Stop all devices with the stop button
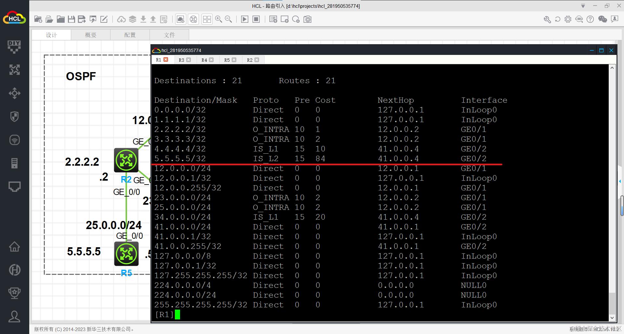Image resolution: width=624 pixels, height=334 pixels. point(256,19)
